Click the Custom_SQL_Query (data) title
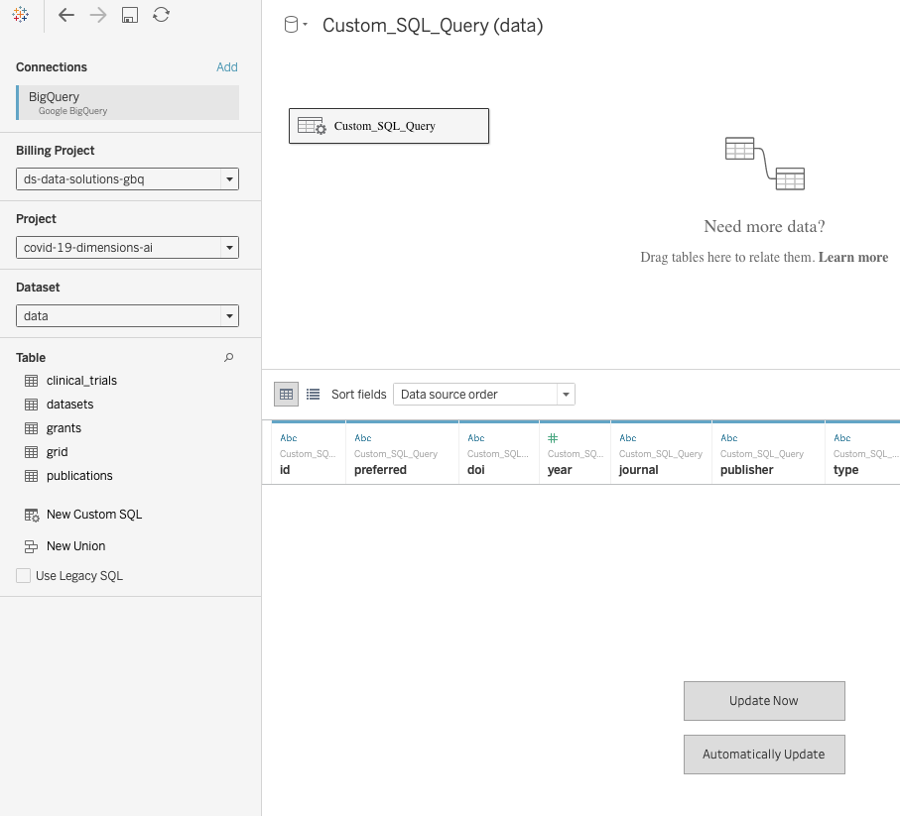The height and width of the screenshot is (816, 900). [433, 25]
